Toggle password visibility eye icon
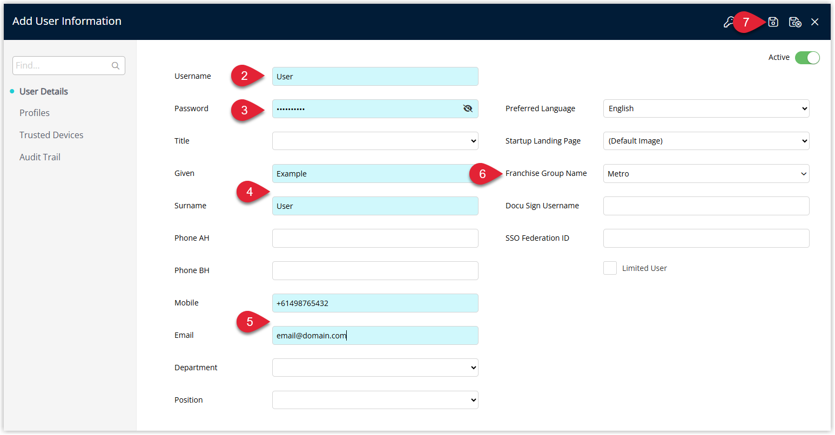This screenshot has width=835, height=435. coord(468,108)
